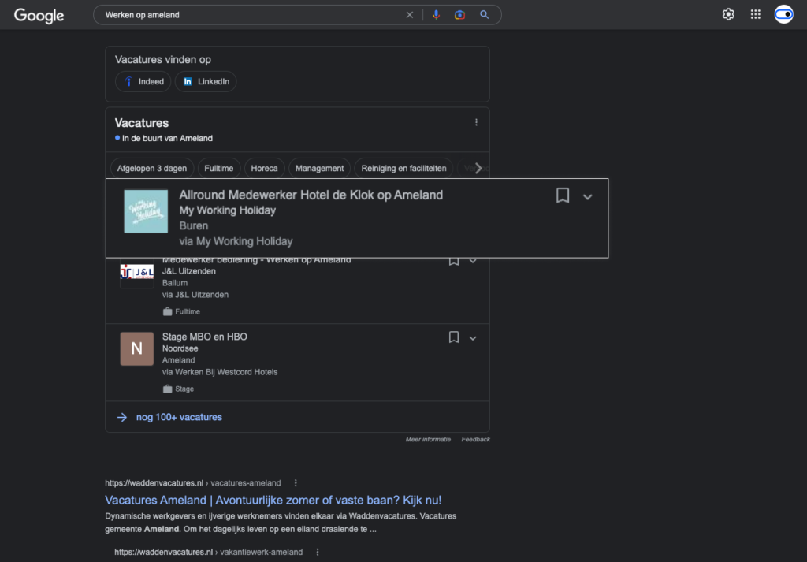Filter by 'Afgelopen 3 dagen'

[x=152, y=169]
